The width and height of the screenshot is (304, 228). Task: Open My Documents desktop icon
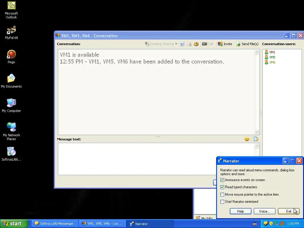[x=12, y=81]
